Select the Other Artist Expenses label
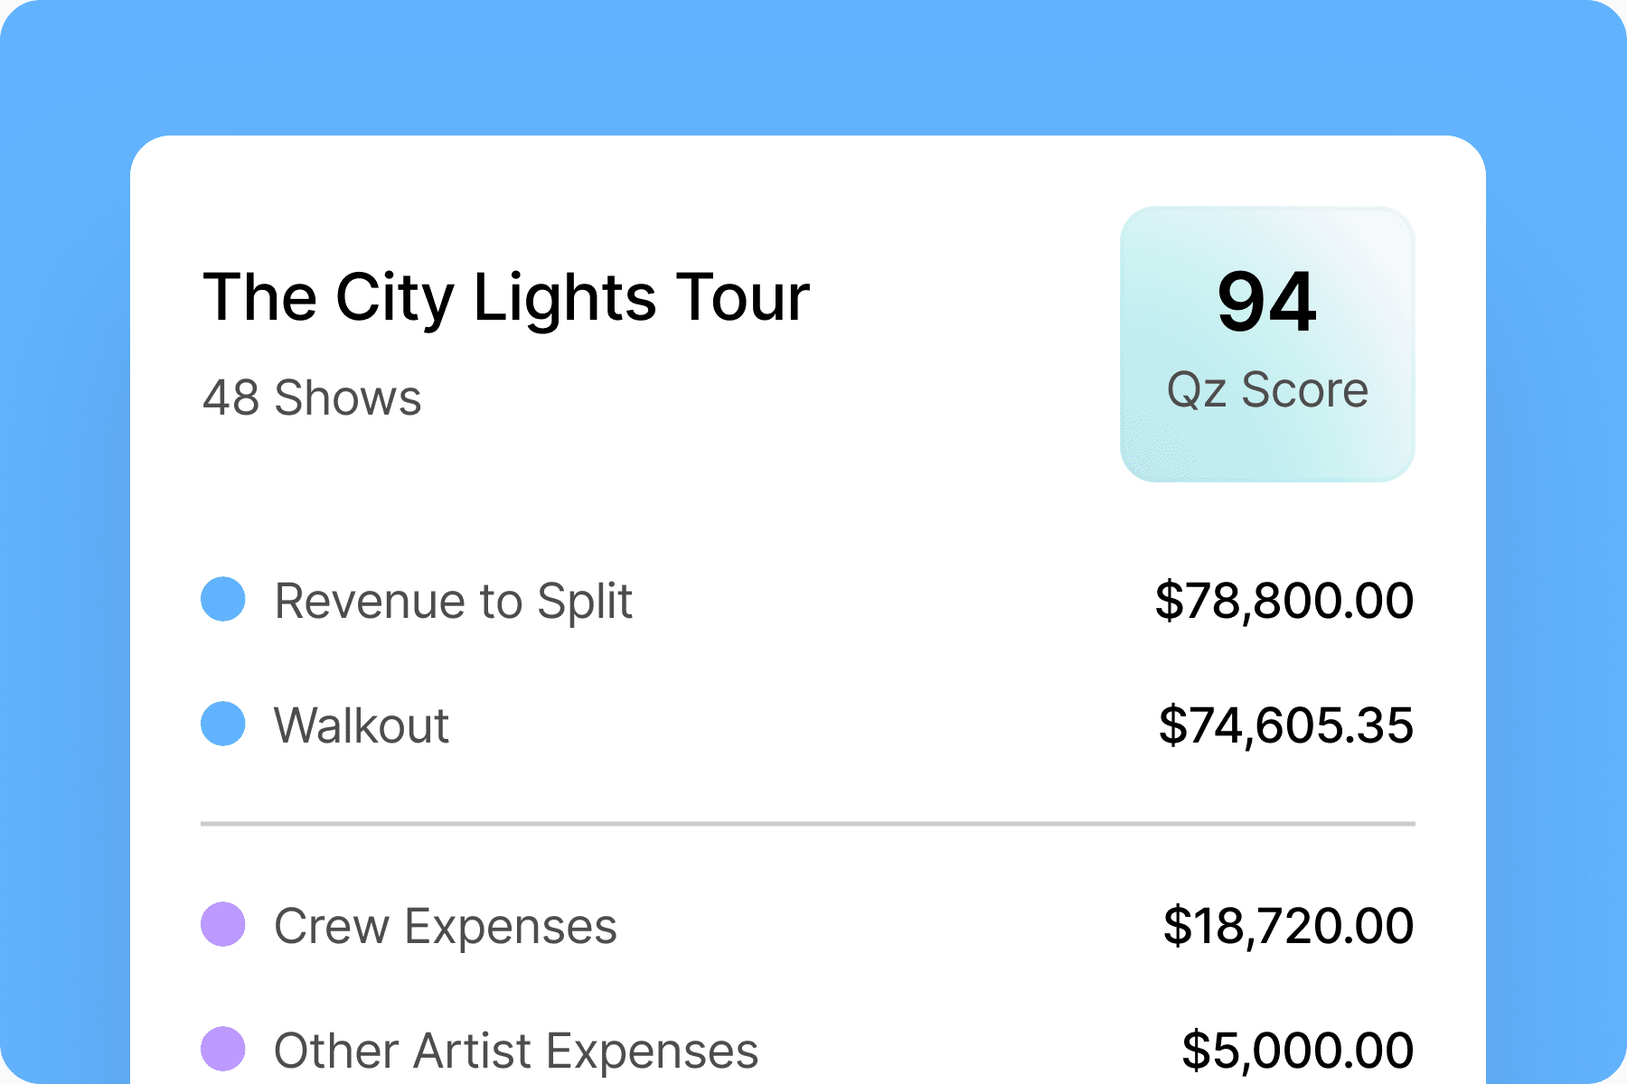 516,1051
